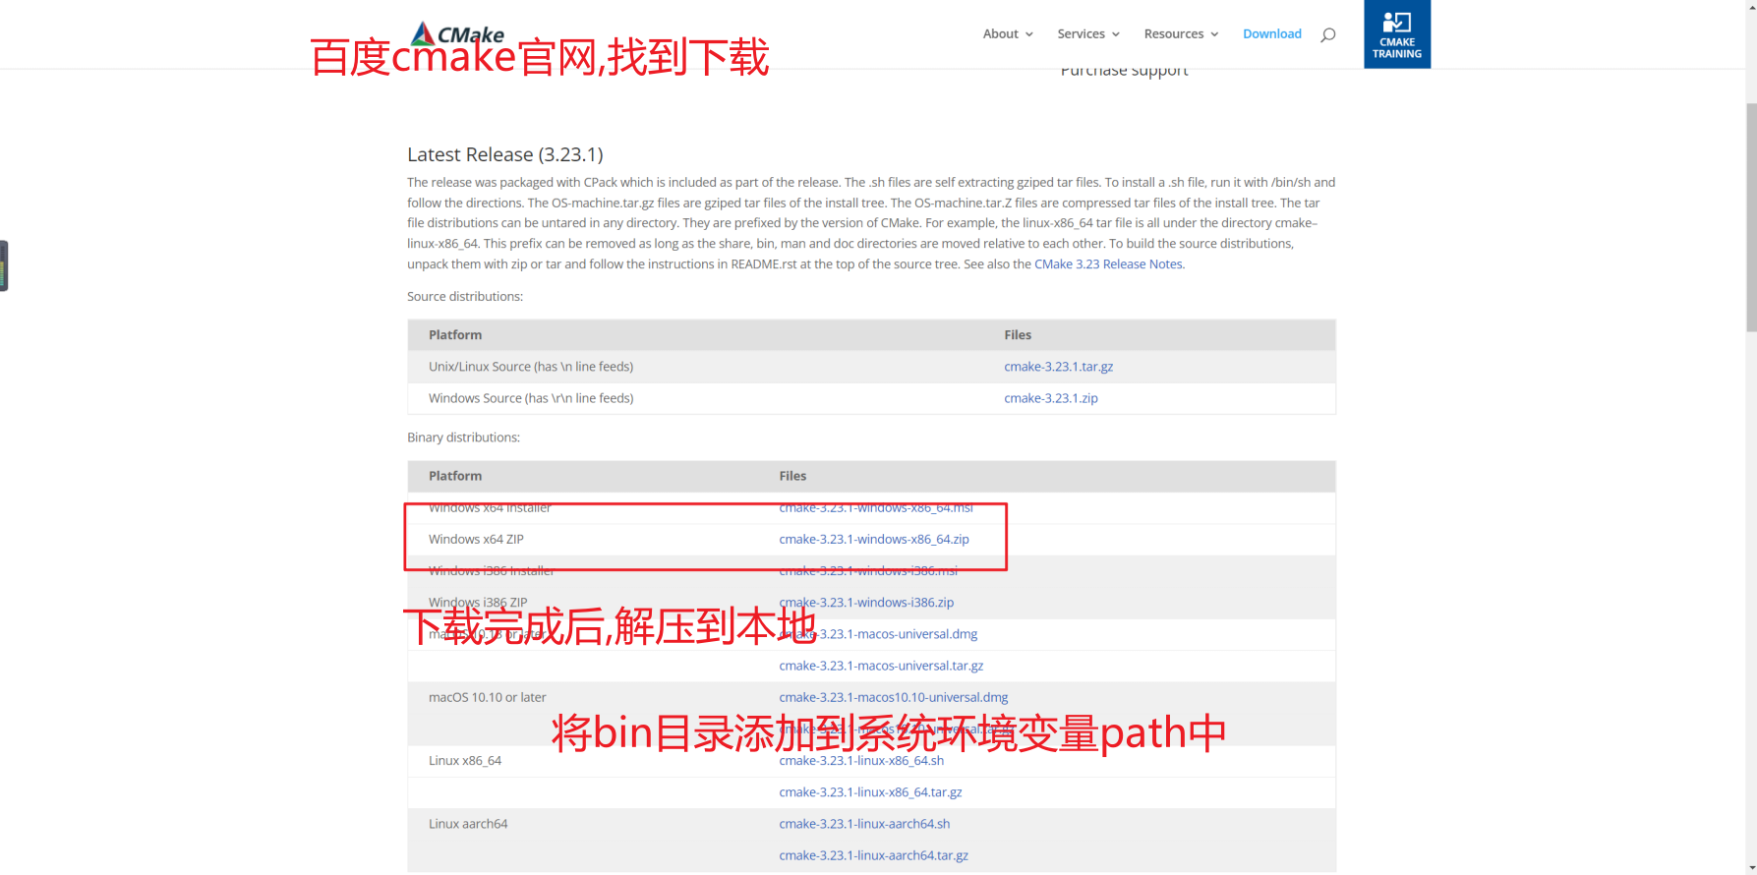Download cmake-3.23.1-macos10.10-universal.dmg

click(x=893, y=697)
